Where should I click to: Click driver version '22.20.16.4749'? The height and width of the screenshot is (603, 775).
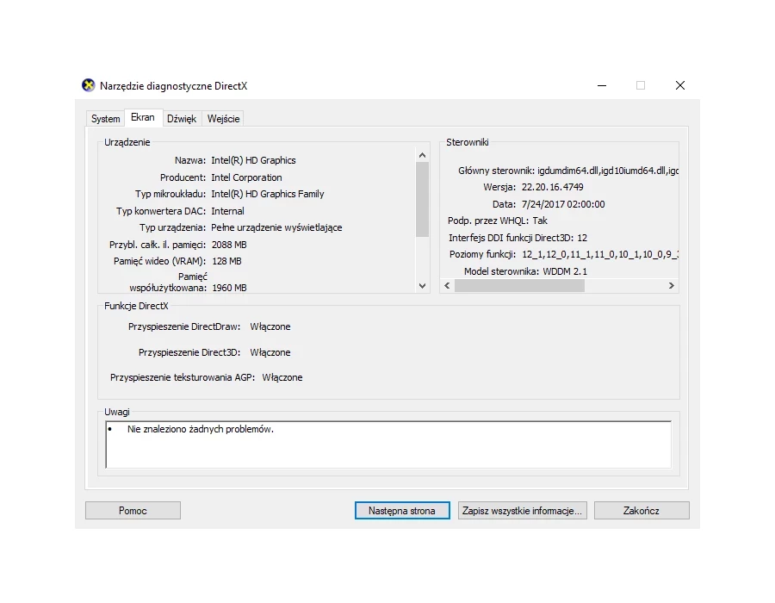tap(552, 187)
